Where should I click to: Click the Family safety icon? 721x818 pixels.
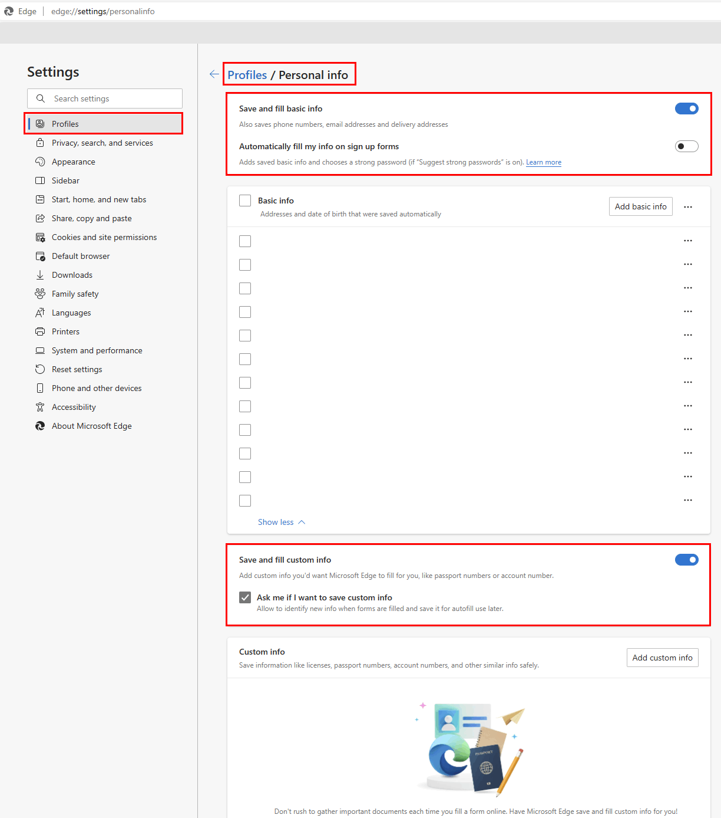point(40,294)
